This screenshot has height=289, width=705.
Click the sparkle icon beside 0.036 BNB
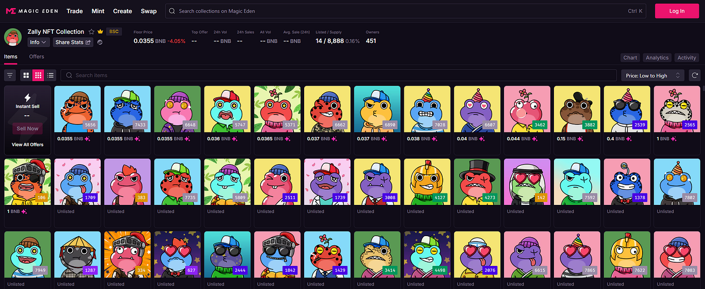(234, 138)
